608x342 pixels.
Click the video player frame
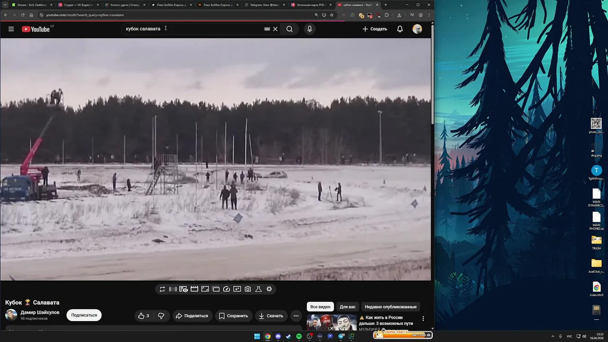216,159
